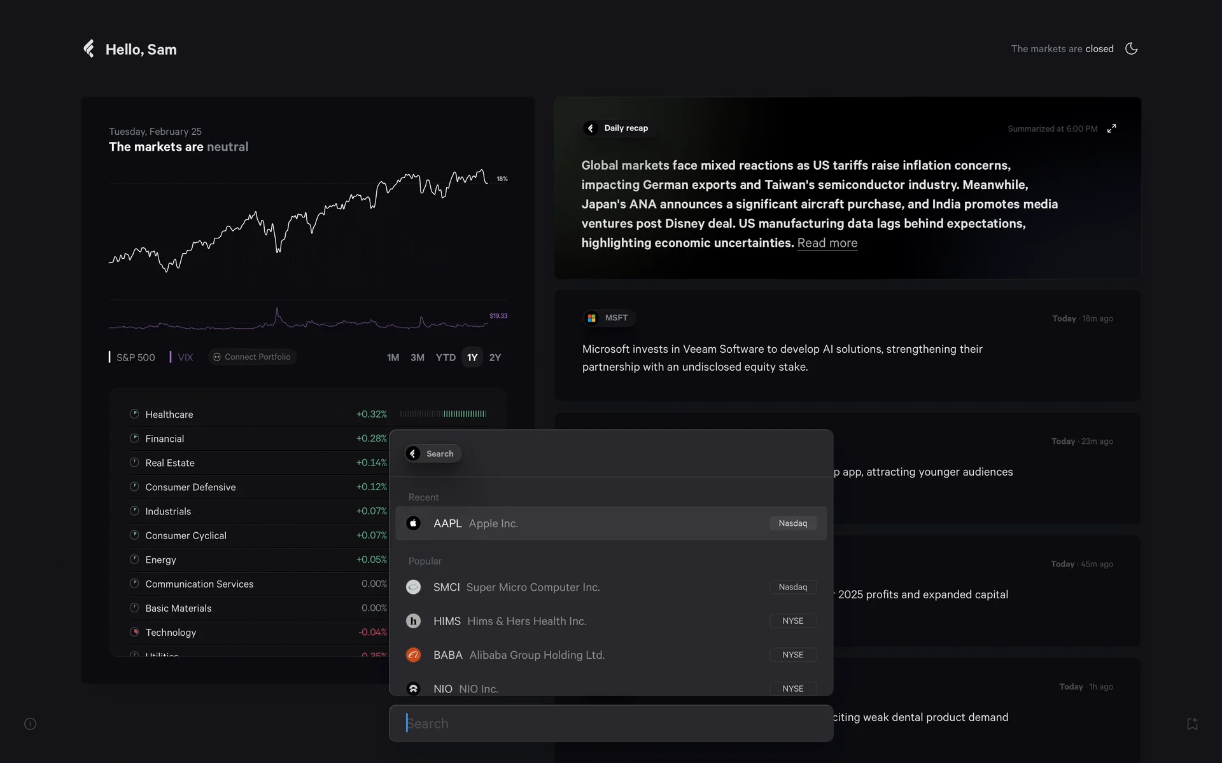Open the info icon at bottom left

pos(31,724)
